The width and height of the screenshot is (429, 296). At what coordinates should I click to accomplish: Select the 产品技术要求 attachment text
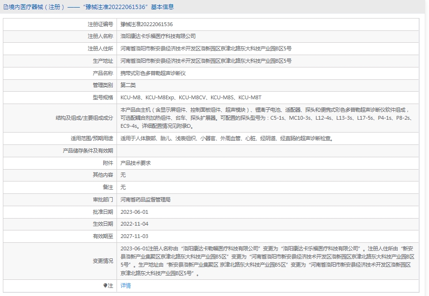tap(136, 163)
